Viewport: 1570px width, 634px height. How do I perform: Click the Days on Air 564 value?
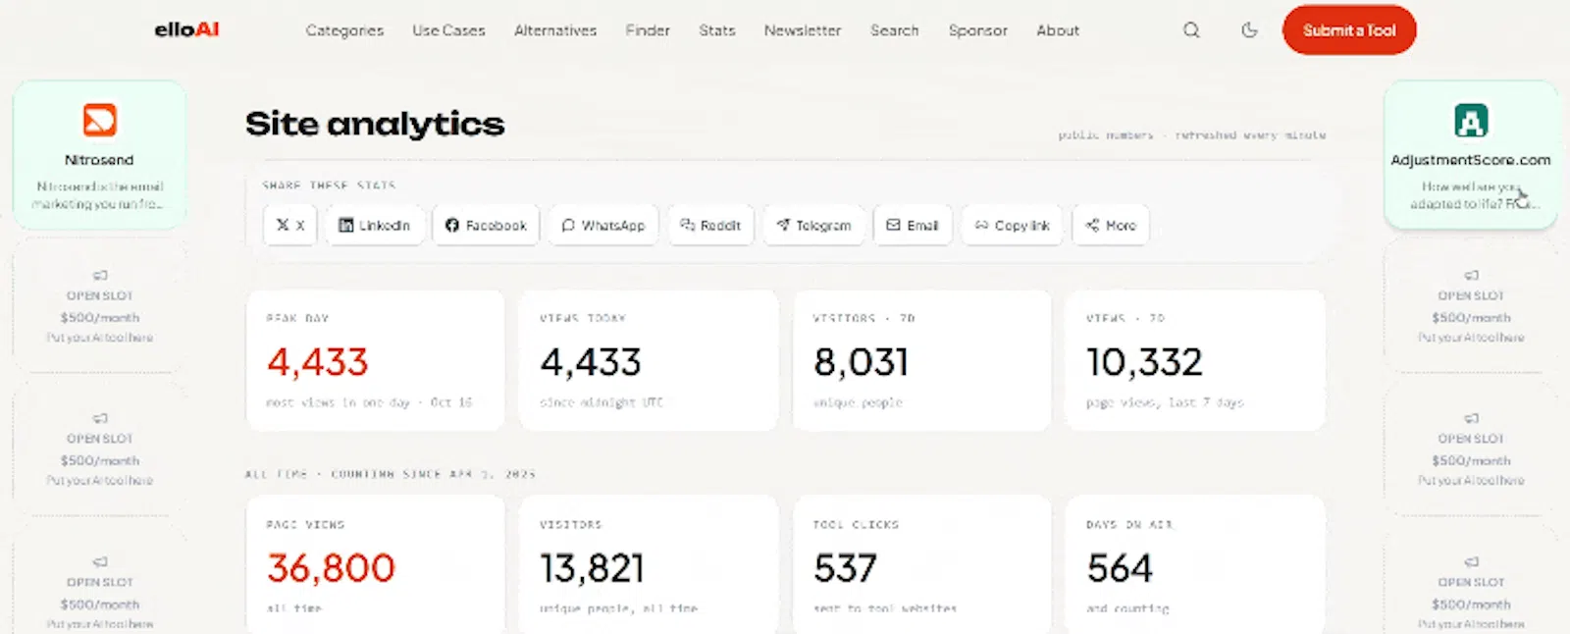1120,568
